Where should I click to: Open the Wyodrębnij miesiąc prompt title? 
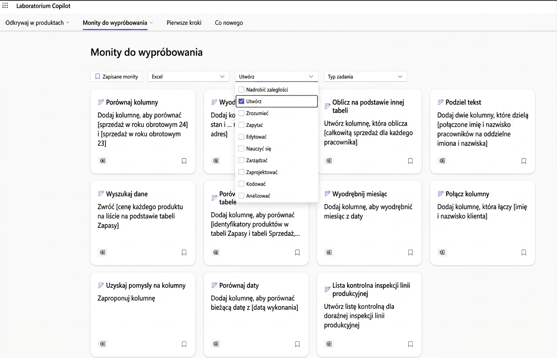click(x=360, y=194)
